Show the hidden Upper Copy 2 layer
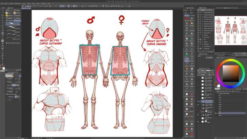 point(198,78)
